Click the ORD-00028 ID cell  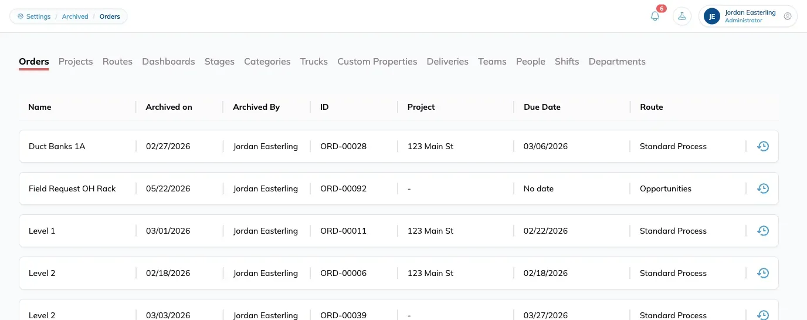[x=343, y=146]
